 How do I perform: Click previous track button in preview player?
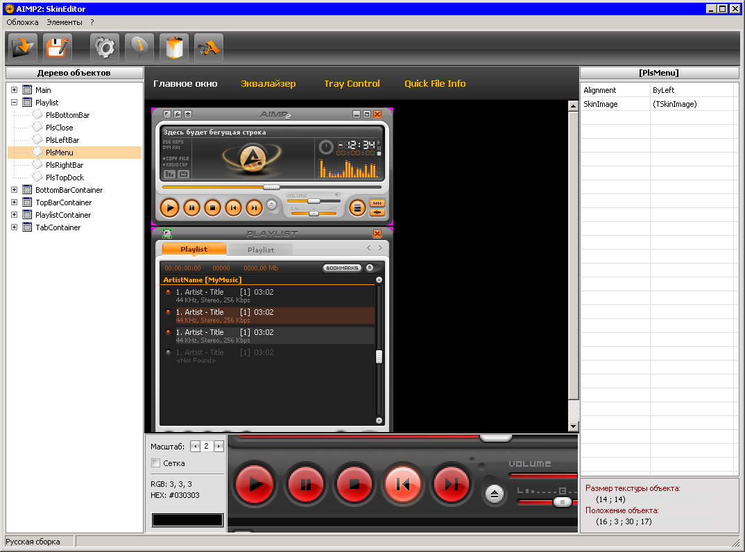click(233, 207)
